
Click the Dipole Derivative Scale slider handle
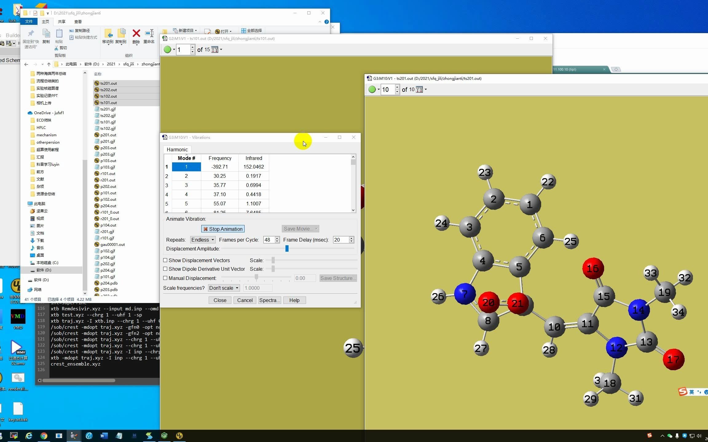click(273, 269)
